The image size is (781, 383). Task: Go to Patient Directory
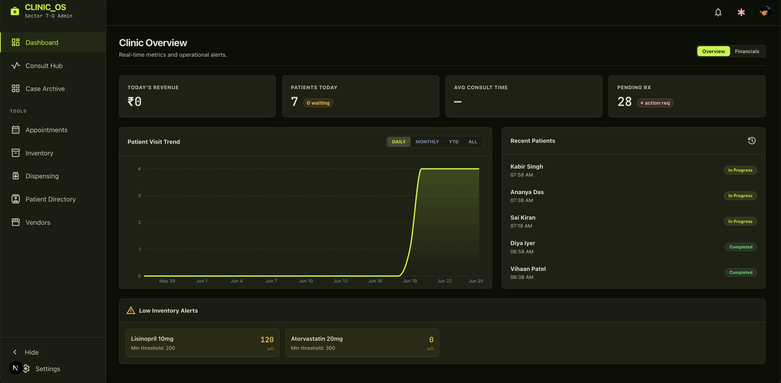pyautogui.click(x=53, y=199)
